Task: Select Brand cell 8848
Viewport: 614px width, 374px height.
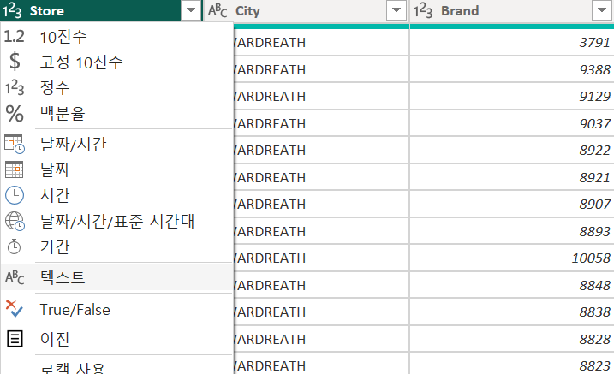Action: click(x=511, y=285)
